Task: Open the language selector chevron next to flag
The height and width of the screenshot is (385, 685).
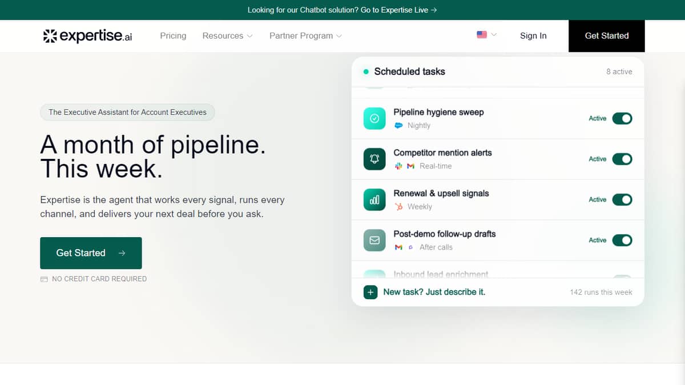Action: (494, 35)
